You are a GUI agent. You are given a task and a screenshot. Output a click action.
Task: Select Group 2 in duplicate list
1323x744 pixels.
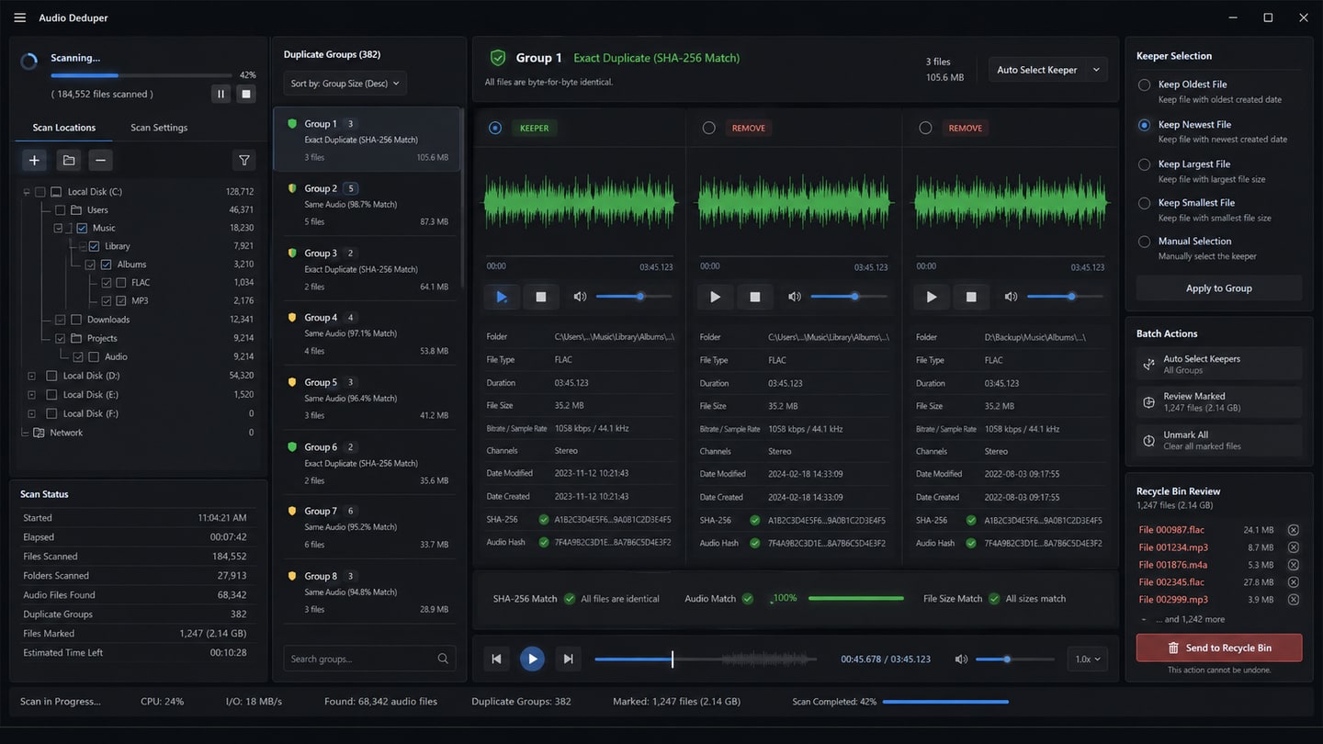tap(367, 204)
